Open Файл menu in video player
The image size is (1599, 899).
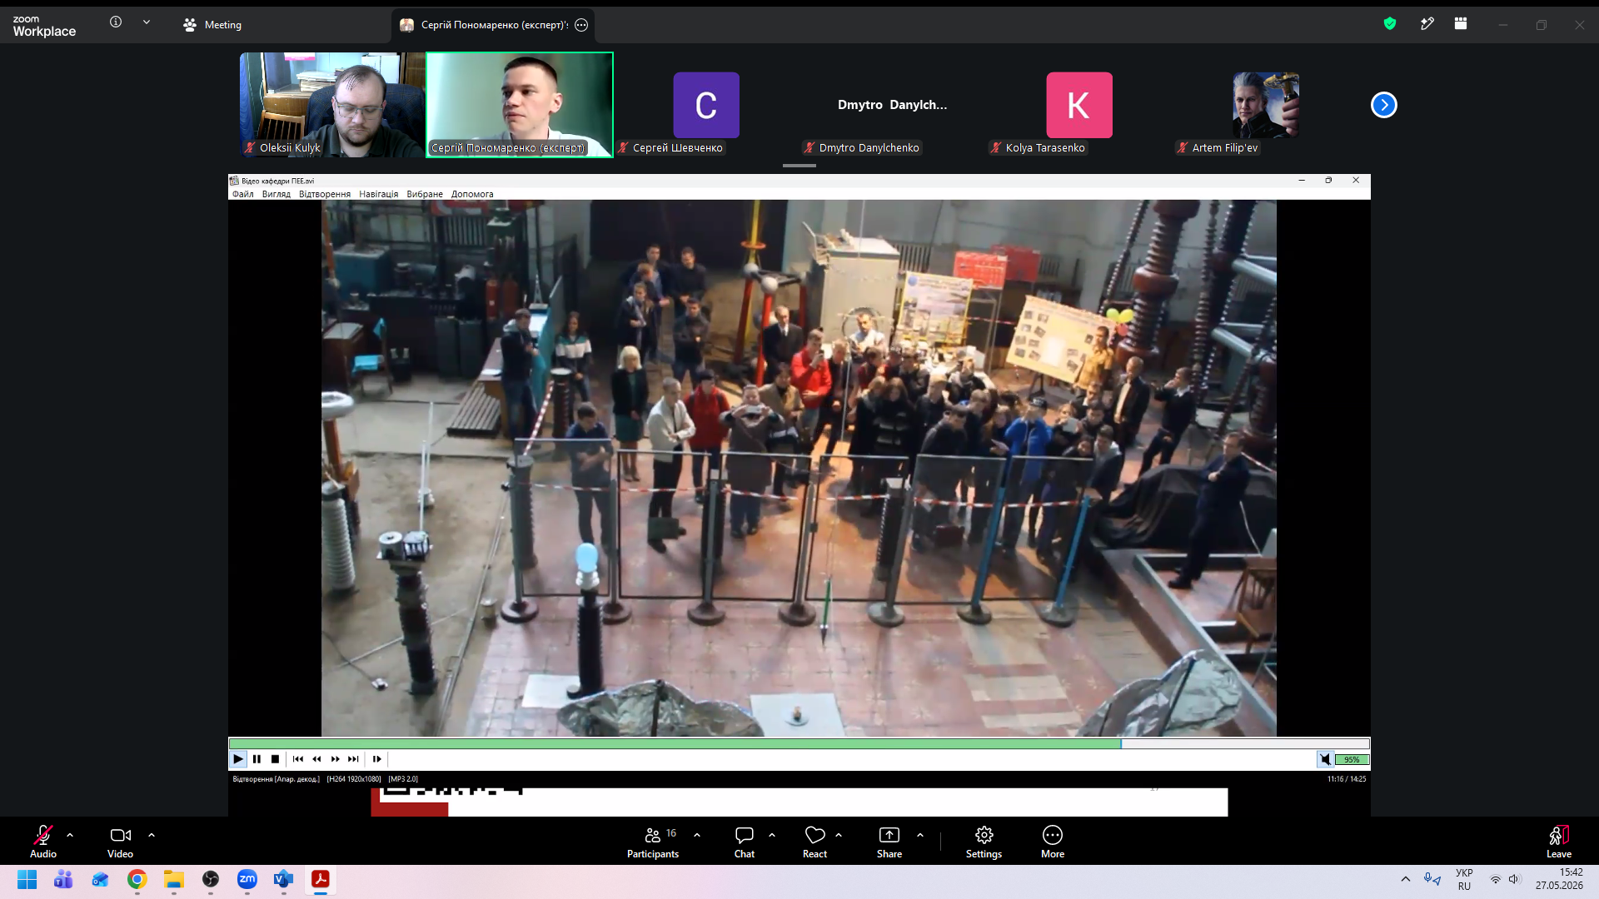pyautogui.click(x=243, y=194)
